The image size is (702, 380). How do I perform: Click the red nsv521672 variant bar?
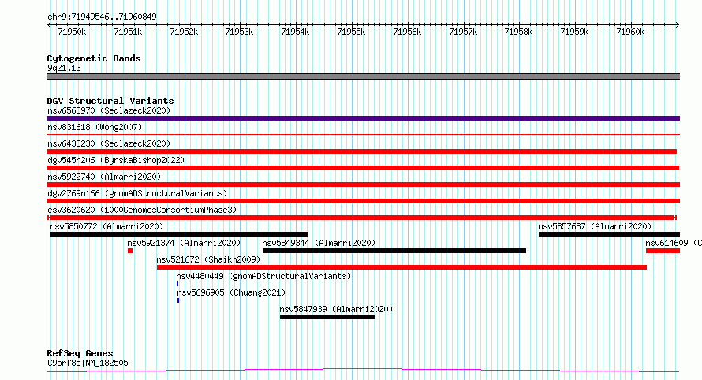click(x=401, y=267)
